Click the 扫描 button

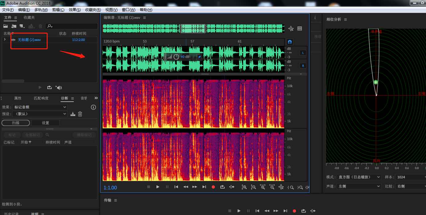[x=16, y=123]
